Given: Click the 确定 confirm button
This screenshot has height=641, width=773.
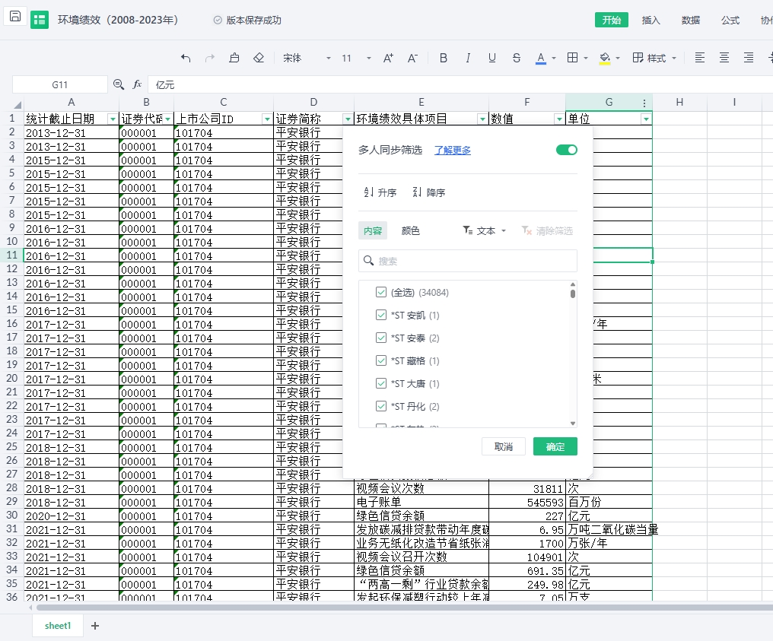Looking at the screenshot, I should click(x=555, y=446).
